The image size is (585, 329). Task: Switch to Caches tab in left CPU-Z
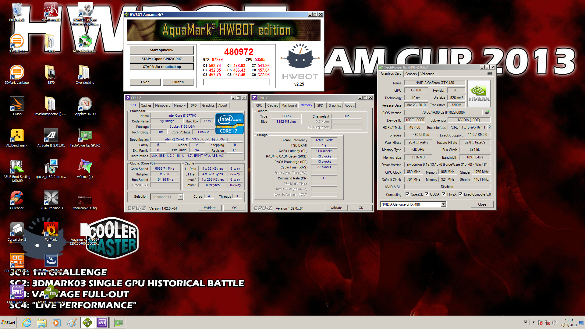(x=146, y=105)
